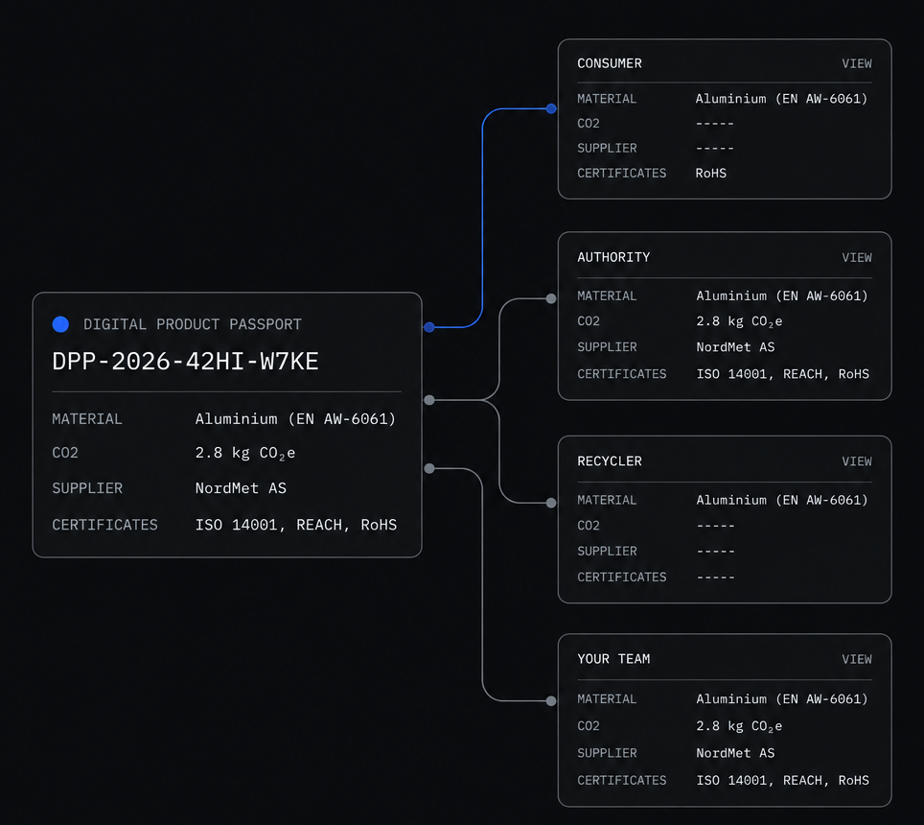Click the blue connector node on Consumer card
Screen dimensions: 924x825
(551, 108)
